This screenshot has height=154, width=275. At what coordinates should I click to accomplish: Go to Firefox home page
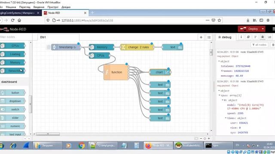click(19, 20)
